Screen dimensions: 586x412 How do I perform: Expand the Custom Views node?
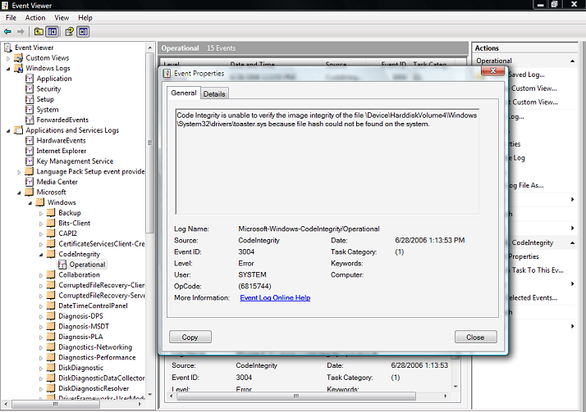pyautogui.click(x=8, y=58)
